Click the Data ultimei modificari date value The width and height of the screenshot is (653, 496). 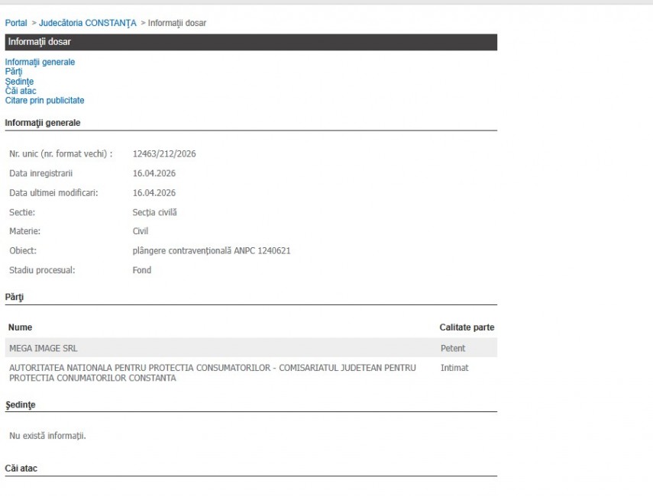pyautogui.click(x=154, y=193)
